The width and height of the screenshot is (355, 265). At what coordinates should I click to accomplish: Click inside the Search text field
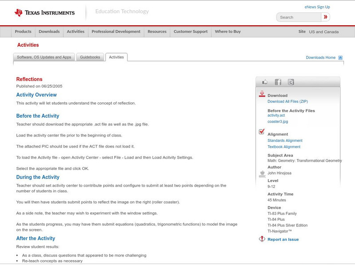[x=299, y=17]
